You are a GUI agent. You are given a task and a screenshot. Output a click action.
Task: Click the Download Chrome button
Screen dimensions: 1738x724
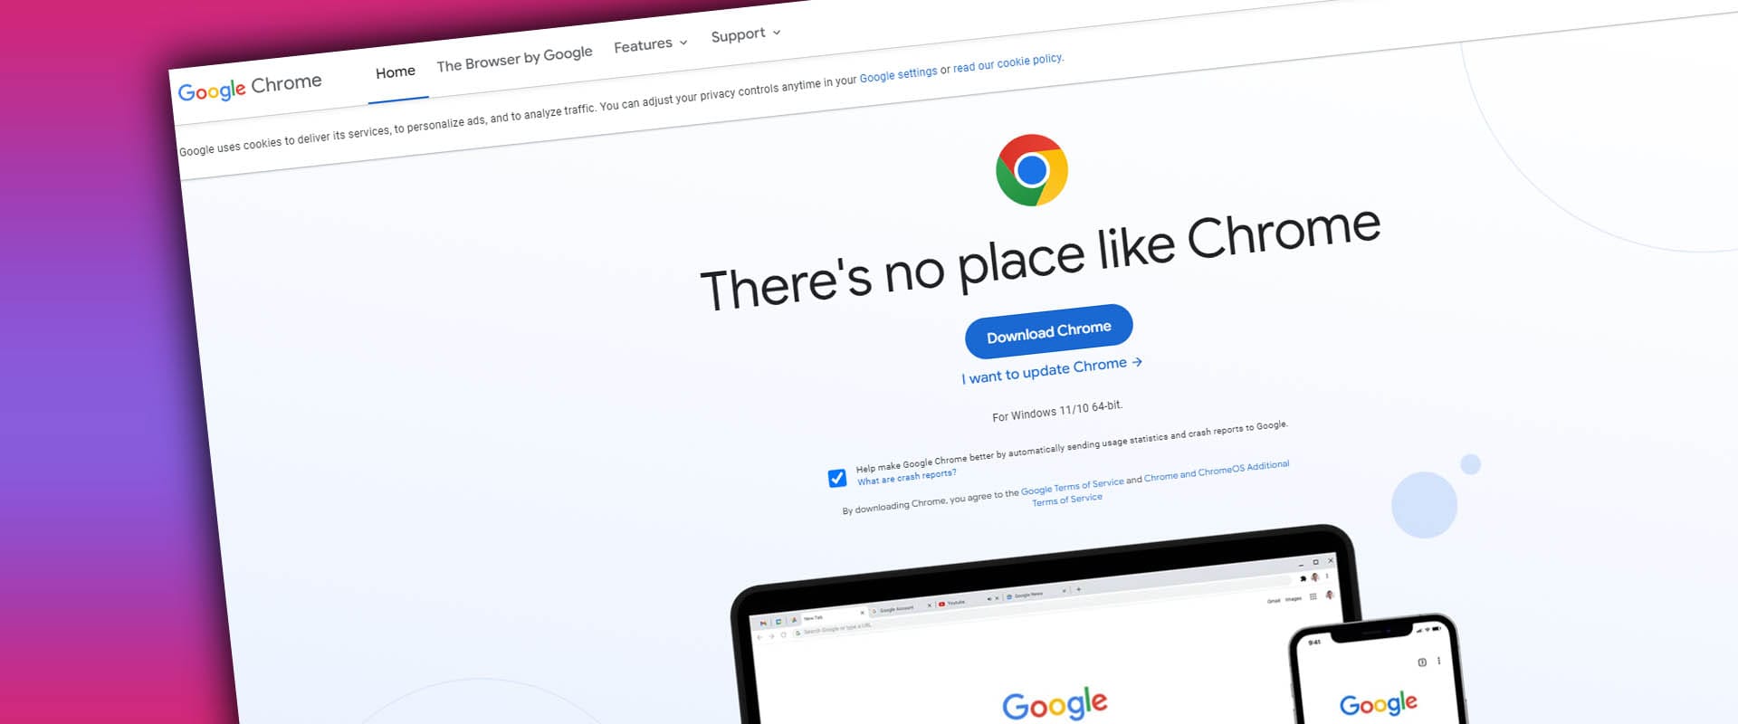1049,331
